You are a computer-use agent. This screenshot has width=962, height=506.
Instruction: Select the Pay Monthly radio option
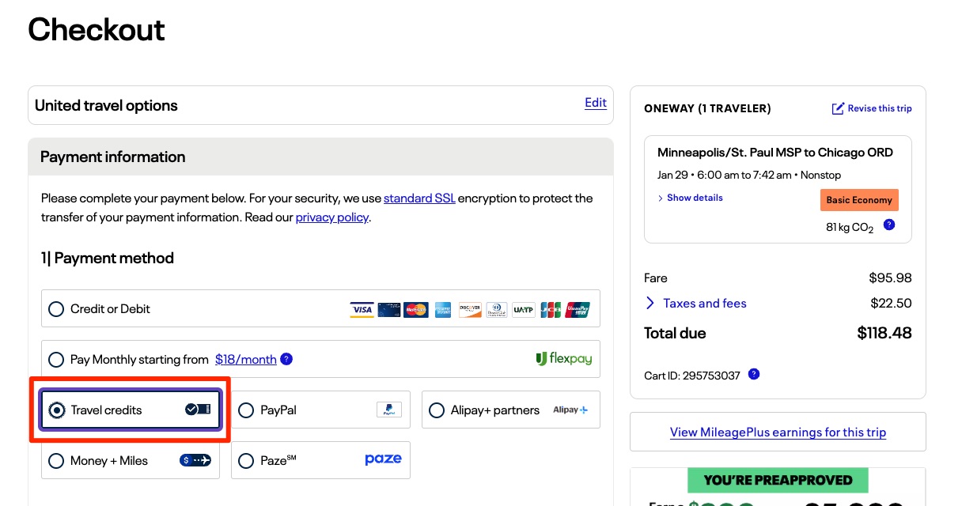(56, 360)
